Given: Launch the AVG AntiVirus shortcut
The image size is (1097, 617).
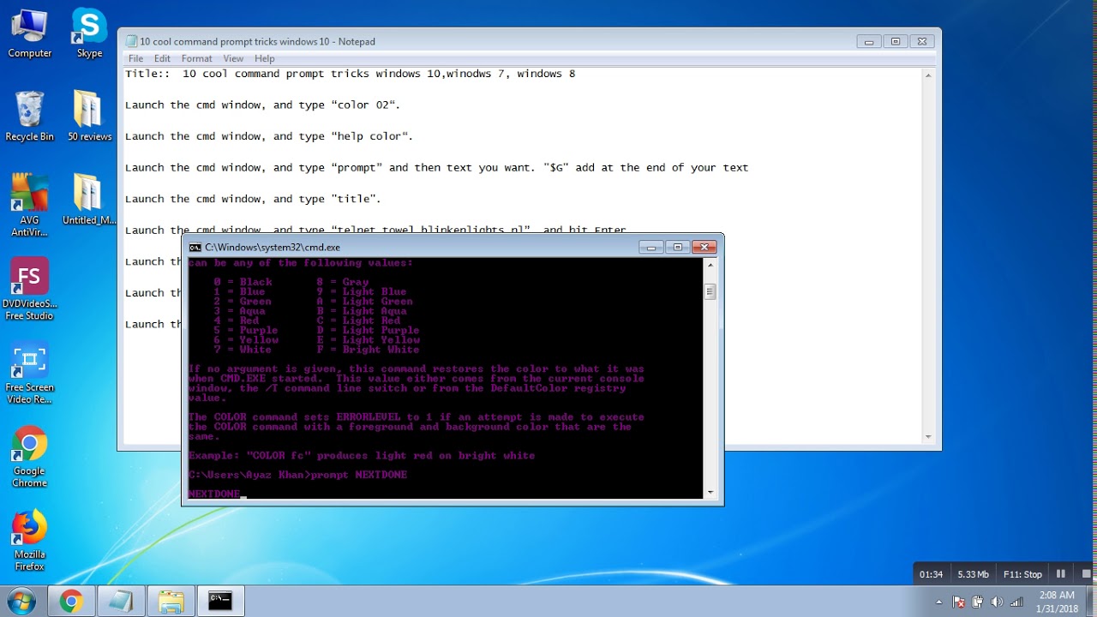Looking at the screenshot, I should [29, 206].
